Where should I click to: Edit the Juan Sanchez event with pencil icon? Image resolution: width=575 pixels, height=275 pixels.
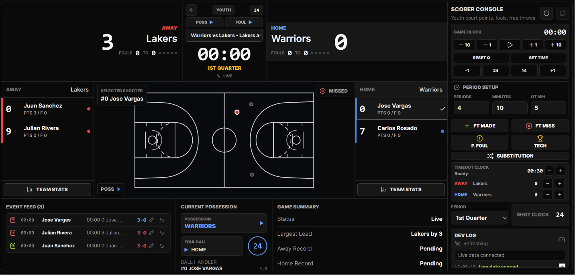151,246
